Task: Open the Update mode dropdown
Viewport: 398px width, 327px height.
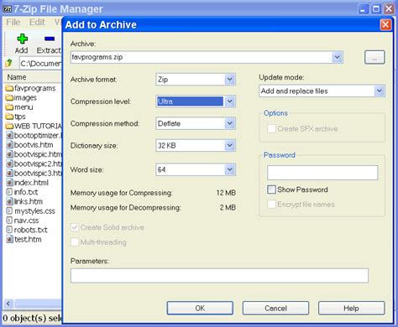Action: [x=380, y=91]
